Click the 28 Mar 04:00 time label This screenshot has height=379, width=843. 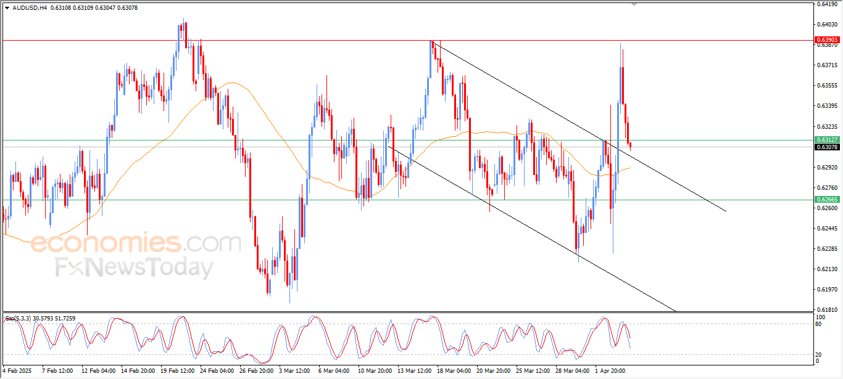point(573,371)
